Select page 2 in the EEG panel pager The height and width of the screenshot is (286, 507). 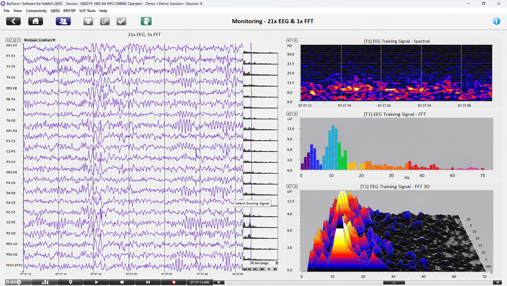pos(15,40)
